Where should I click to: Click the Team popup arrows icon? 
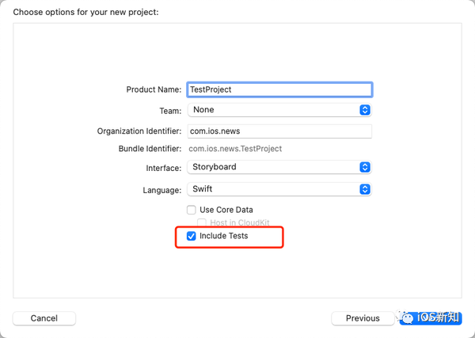pyautogui.click(x=365, y=110)
